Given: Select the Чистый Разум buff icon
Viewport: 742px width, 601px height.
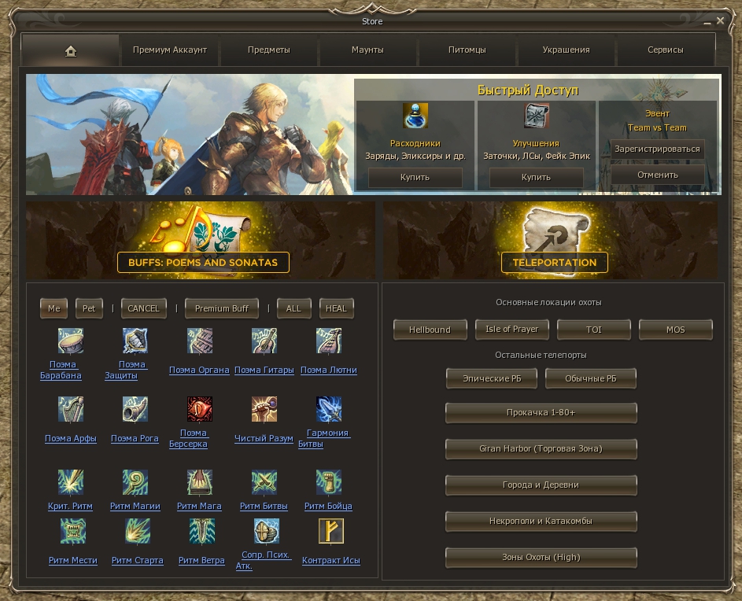Looking at the screenshot, I should [264, 409].
